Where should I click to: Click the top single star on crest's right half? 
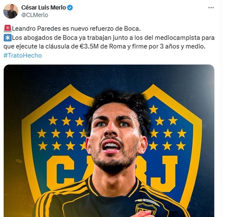click(153, 109)
